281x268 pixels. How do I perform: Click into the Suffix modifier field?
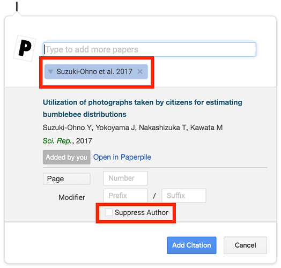click(184, 196)
